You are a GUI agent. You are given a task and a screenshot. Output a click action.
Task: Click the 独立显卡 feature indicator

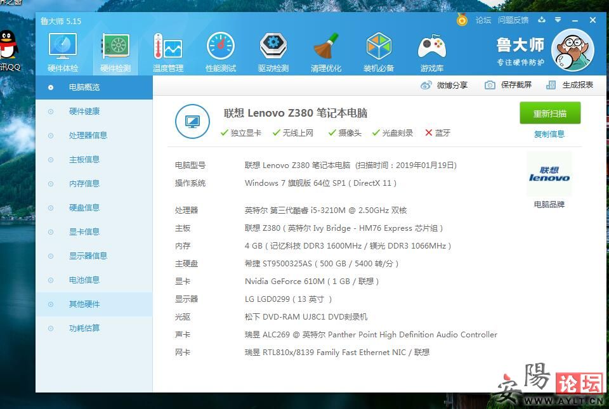point(241,133)
